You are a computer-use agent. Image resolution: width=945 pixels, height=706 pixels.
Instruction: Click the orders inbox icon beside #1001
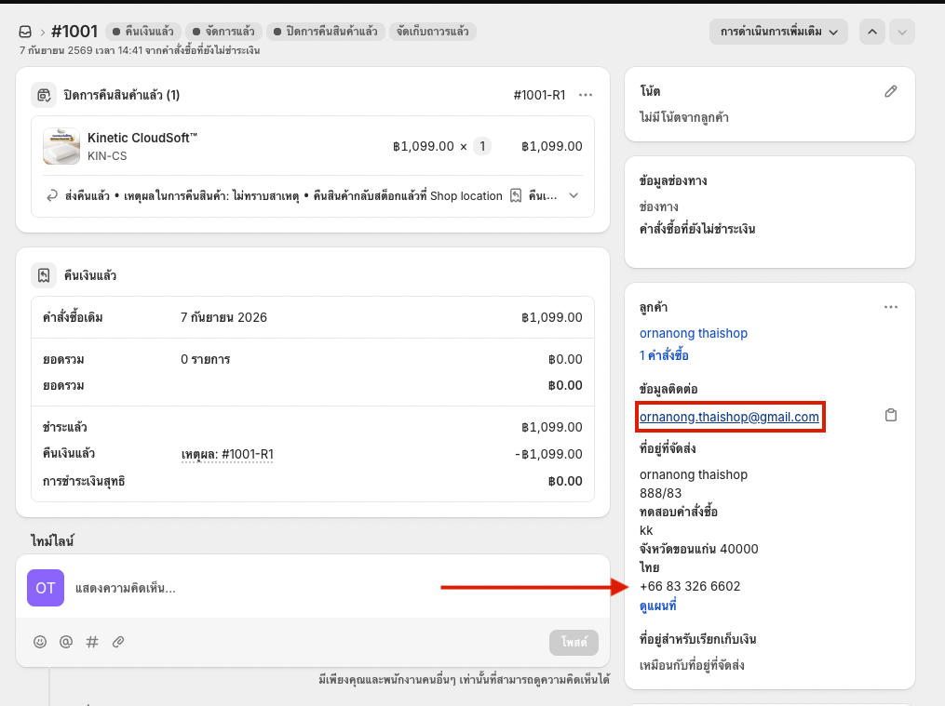point(25,32)
